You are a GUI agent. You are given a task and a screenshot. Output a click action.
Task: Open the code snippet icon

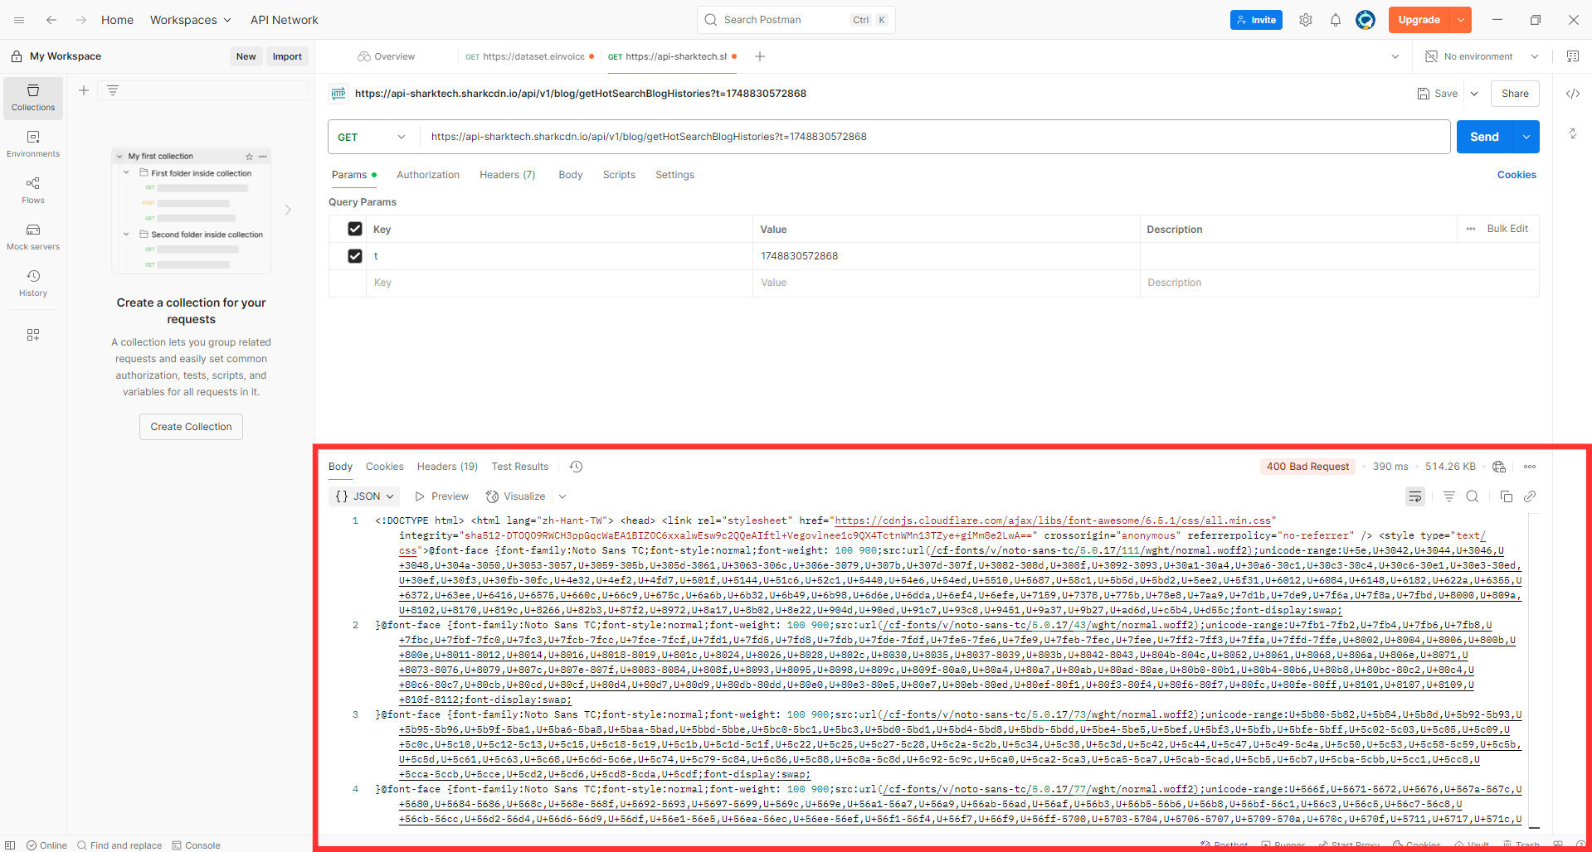(x=1573, y=94)
